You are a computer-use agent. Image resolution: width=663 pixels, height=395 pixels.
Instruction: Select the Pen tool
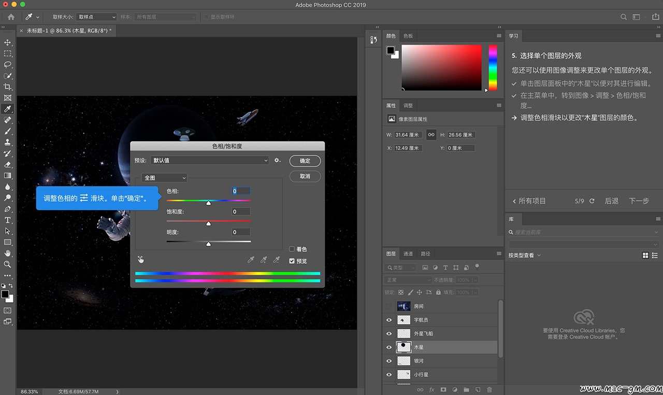click(x=8, y=209)
